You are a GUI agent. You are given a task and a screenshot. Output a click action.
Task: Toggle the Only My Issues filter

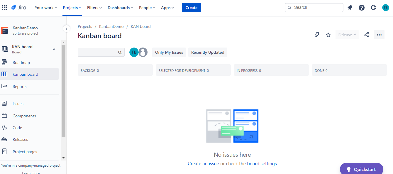(x=169, y=52)
